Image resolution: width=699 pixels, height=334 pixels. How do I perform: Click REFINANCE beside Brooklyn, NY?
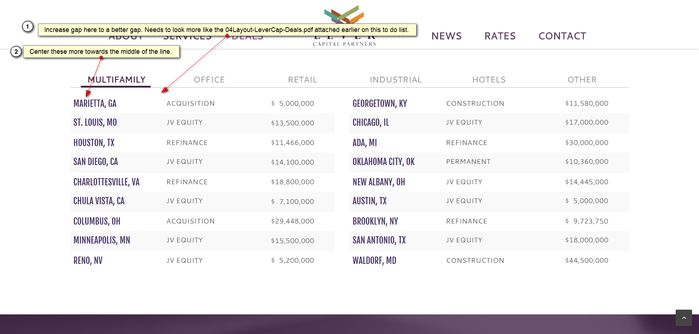(467, 221)
